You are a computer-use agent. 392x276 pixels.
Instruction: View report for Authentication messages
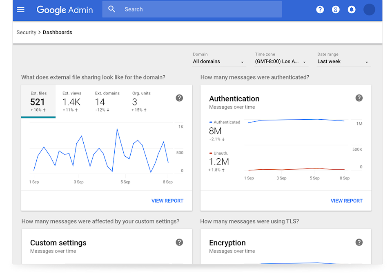pyautogui.click(x=347, y=201)
